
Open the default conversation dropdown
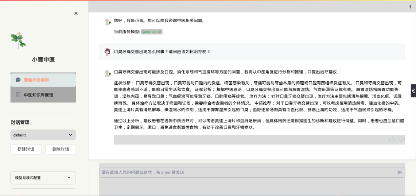[43, 135]
